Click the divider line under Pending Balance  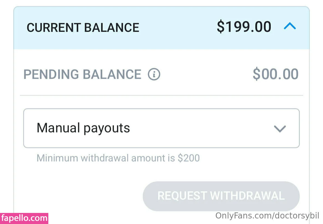click(x=161, y=95)
